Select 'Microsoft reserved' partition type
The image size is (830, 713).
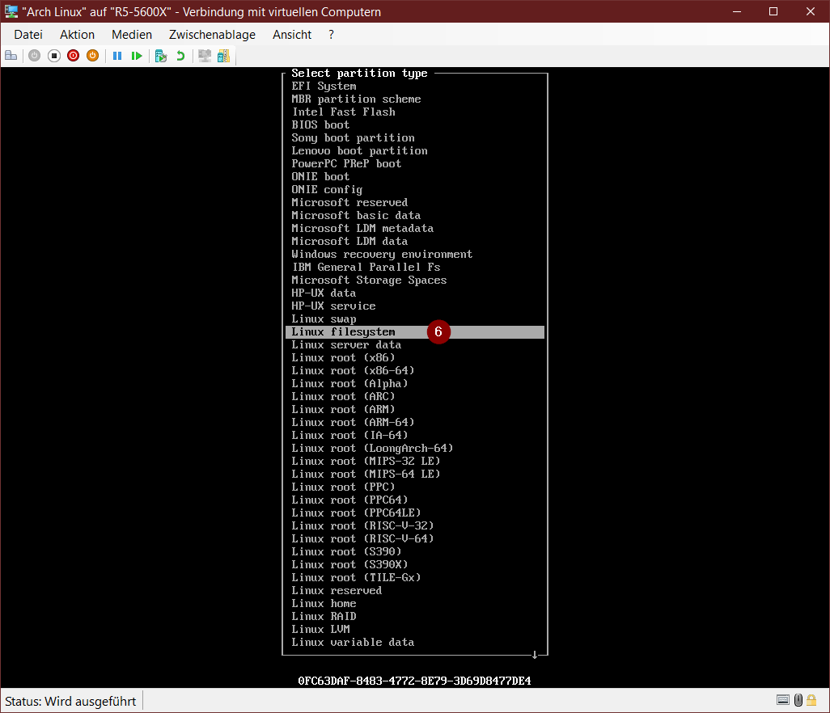(x=349, y=203)
